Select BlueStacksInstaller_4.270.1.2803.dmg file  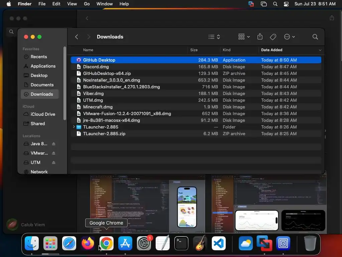click(x=196, y=87)
